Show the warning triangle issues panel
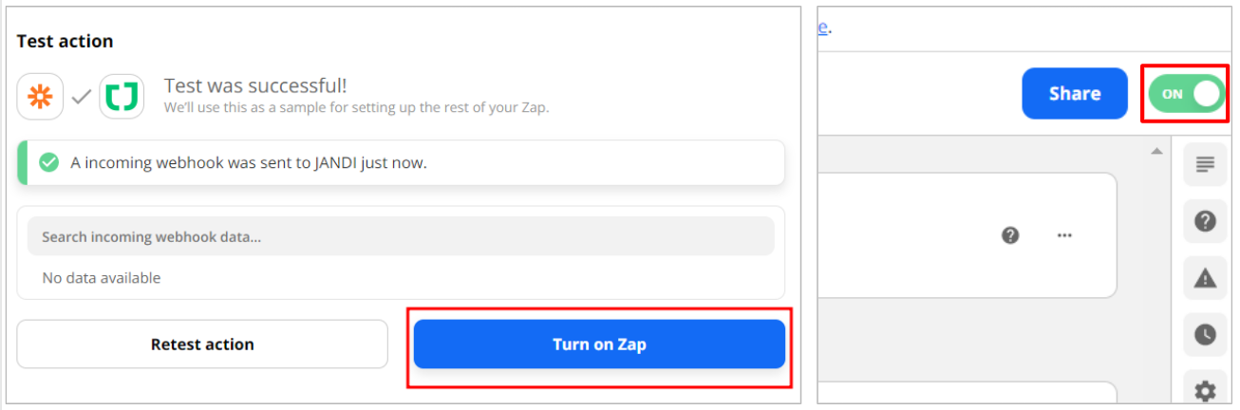This screenshot has width=1240, height=410. pyautogui.click(x=1205, y=277)
